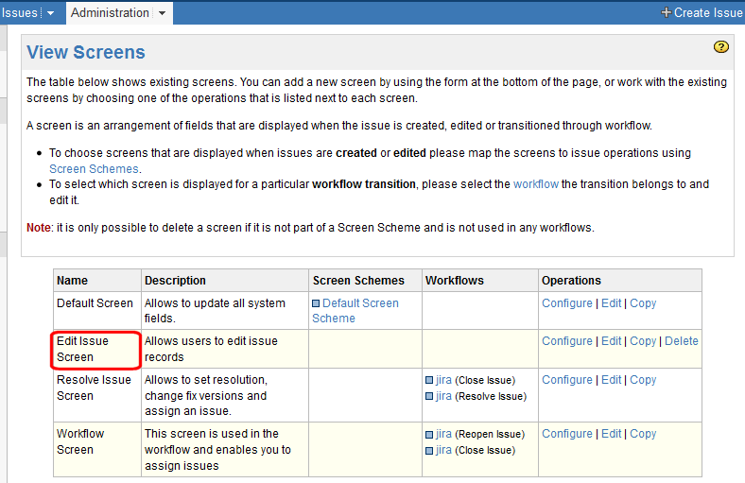Open the workflow link in the description

535,184
